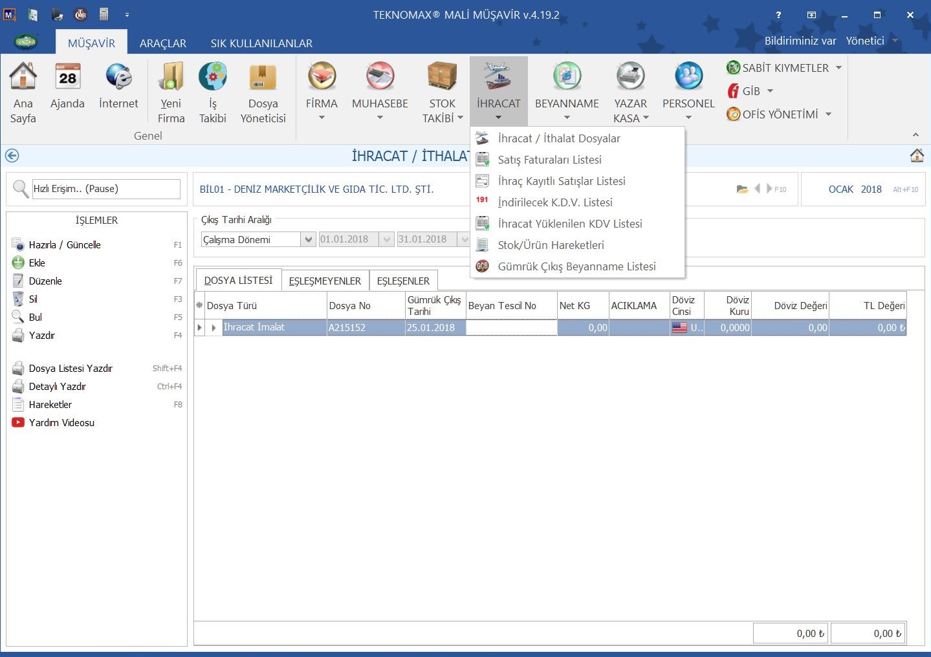Screen dimensions: 931x657
Task: Expand the OFİS YÖNETİMİ dropdown
Action: (828, 114)
